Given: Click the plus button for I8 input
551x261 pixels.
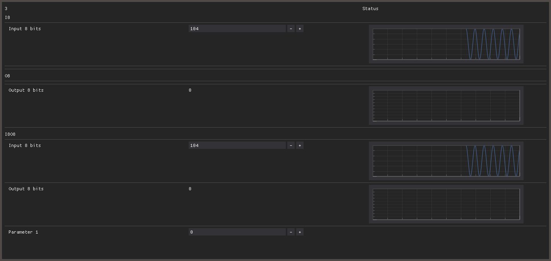Looking at the screenshot, I should pyautogui.click(x=300, y=29).
